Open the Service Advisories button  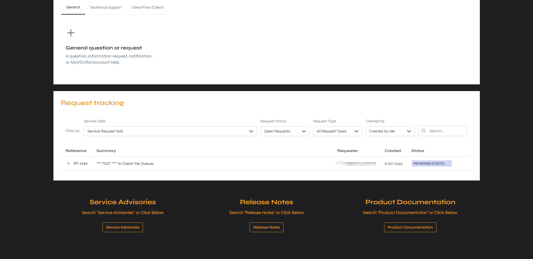[123, 227]
